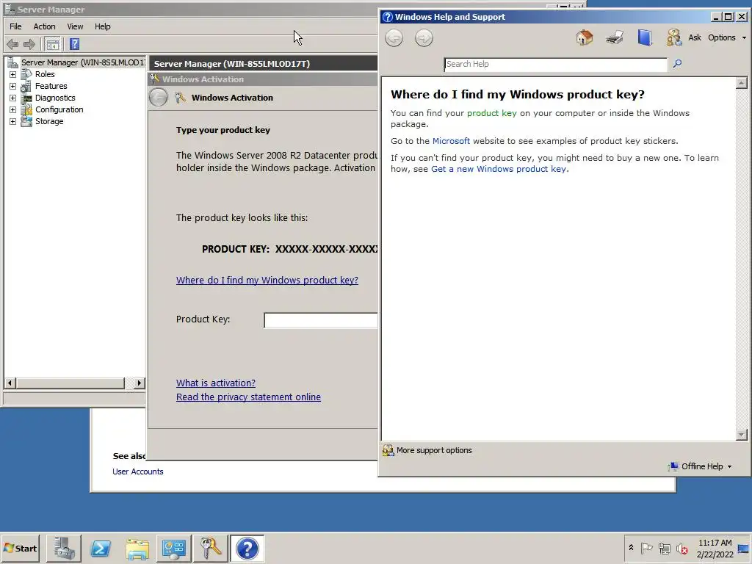
Task: Open the Start menu
Action: click(20, 548)
